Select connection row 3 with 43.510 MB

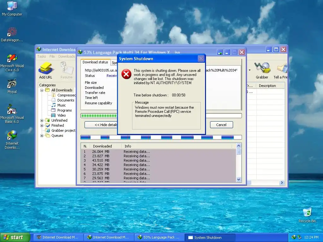tap(158, 160)
